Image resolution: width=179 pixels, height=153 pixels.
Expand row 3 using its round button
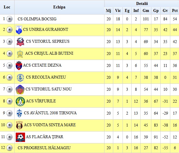[x=9, y=42]
